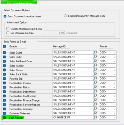Toggle the Cash Receipt checkbox
The height and width of the screenshot is (125, 124).
click(4, 118)
